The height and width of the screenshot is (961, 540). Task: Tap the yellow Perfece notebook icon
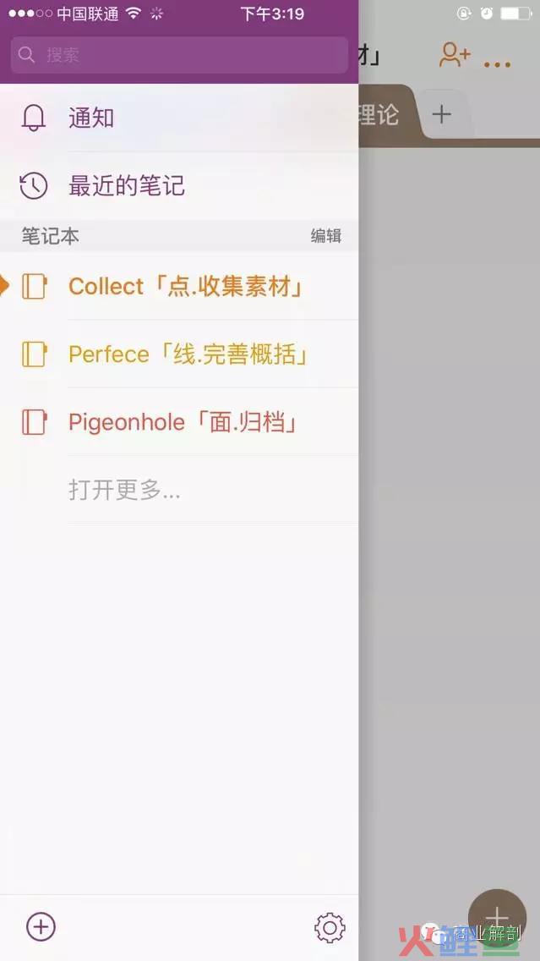(x=35, y=354)
